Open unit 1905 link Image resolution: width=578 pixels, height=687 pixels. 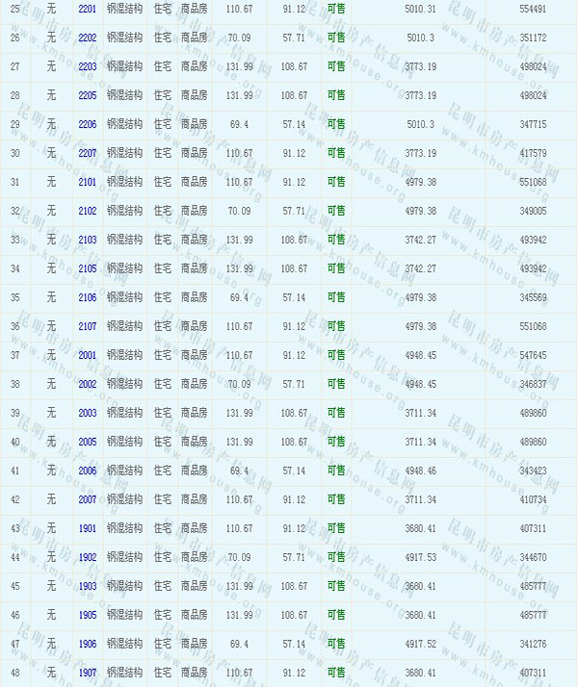88,615
